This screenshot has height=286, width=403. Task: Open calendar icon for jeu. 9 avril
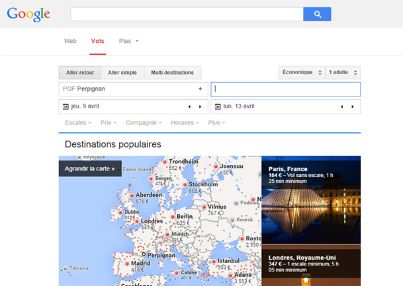pos(66,106)
